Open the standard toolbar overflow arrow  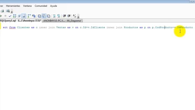point(12,12)
